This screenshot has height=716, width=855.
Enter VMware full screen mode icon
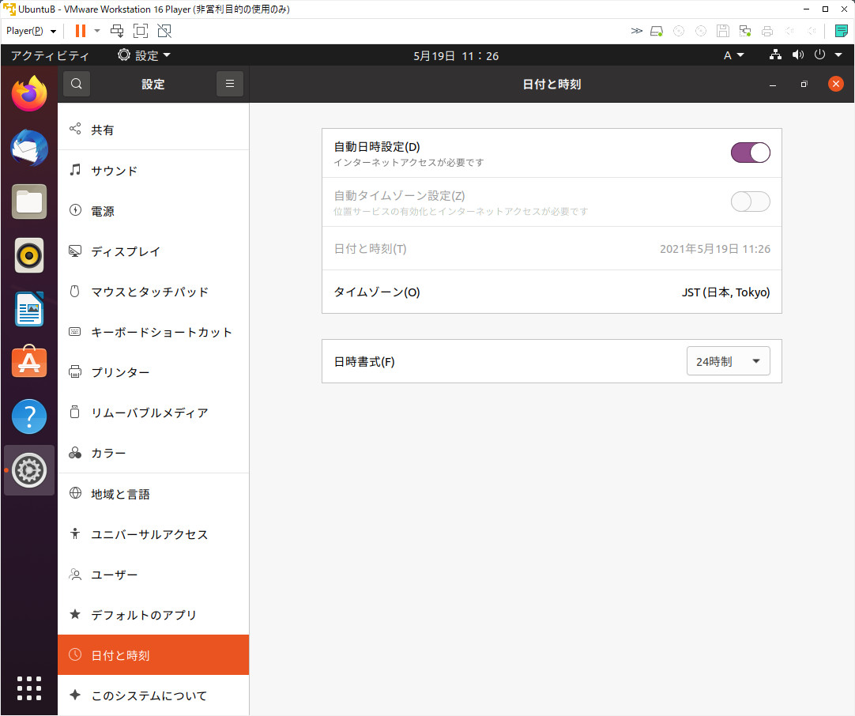point(141,31)
